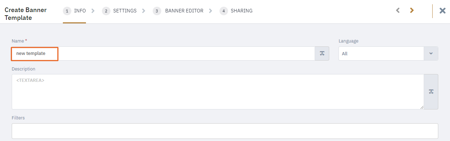
Task: Click the step 3 number circle
Action: (157, 11)
